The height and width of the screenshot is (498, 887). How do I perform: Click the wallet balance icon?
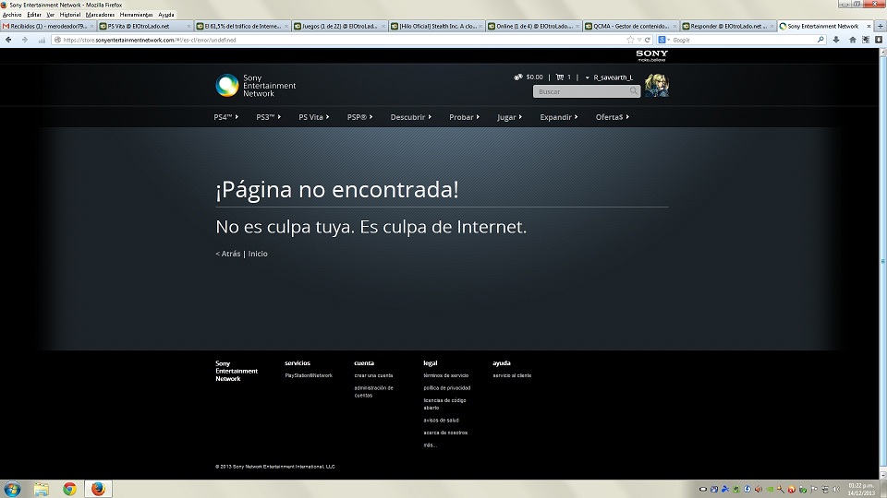point(517,77)
